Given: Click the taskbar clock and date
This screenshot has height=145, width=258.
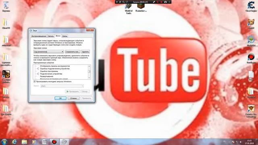Looking at the screenshot, I should tap(250, 142).
